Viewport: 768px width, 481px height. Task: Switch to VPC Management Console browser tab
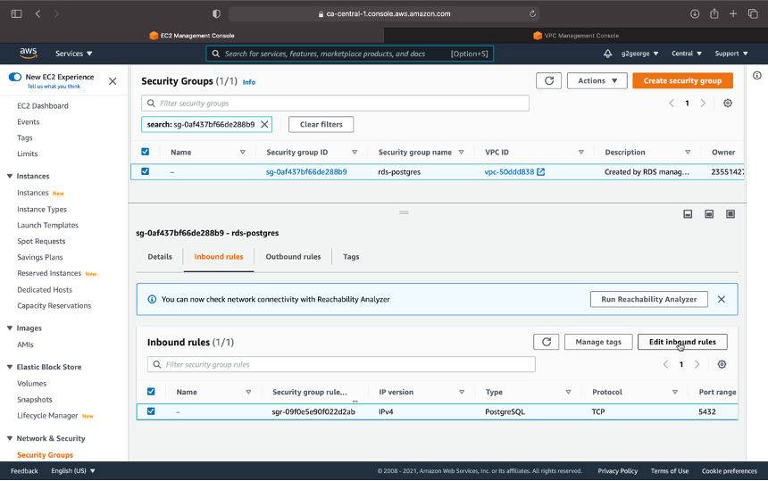pos(576,35)
